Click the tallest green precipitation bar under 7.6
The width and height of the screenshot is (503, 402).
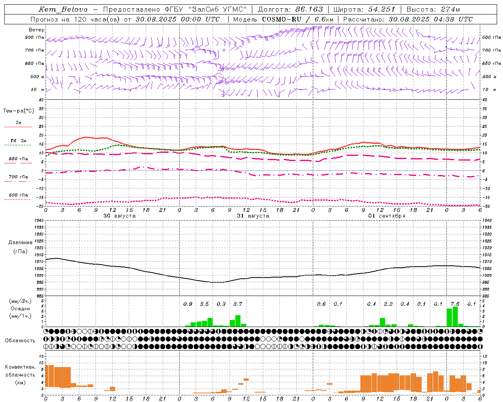[x=455, y=317]
